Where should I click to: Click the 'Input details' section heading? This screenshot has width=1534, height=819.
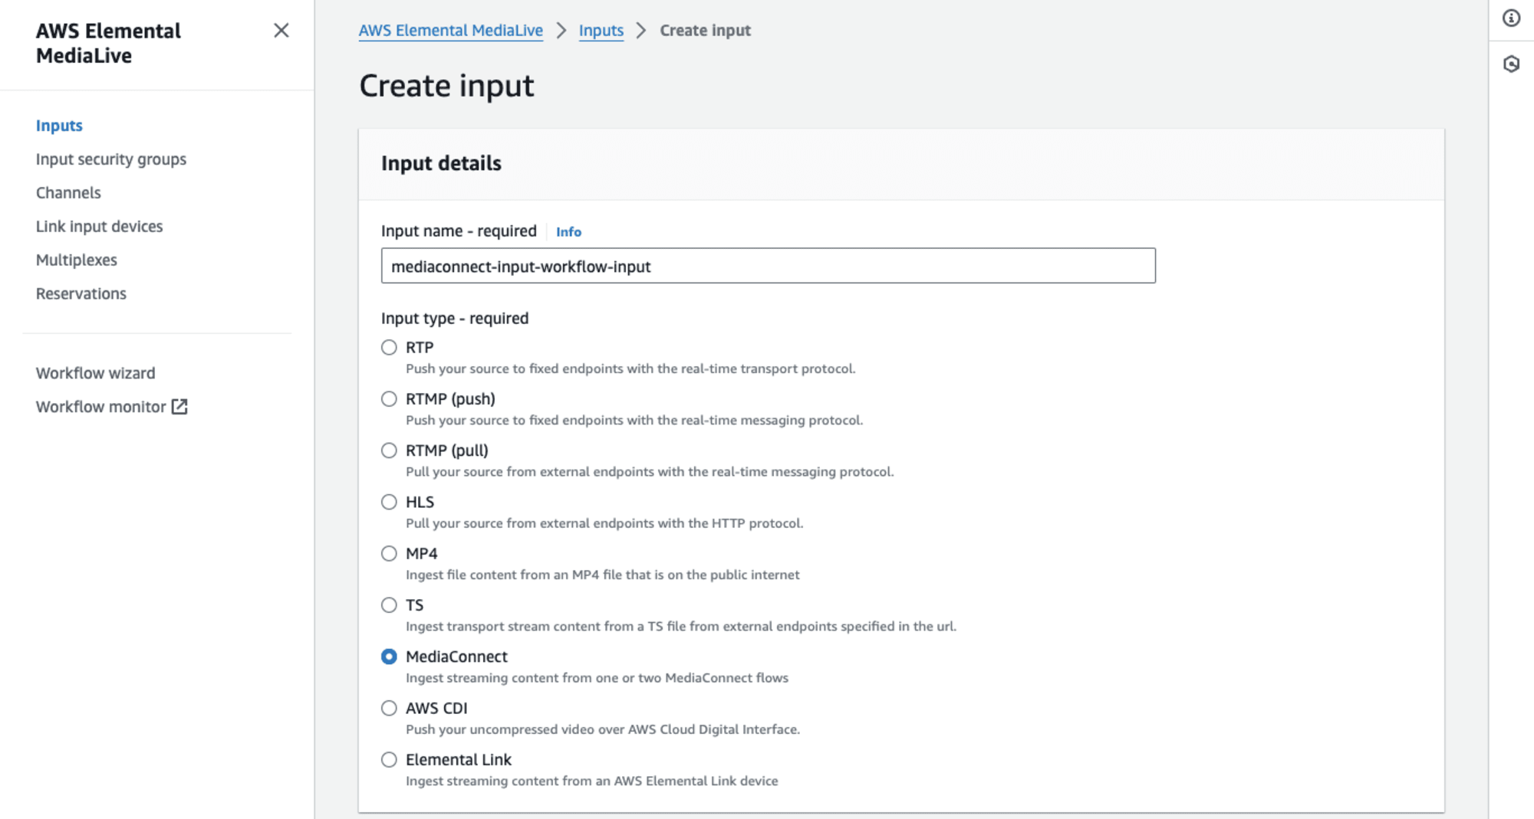441,163
